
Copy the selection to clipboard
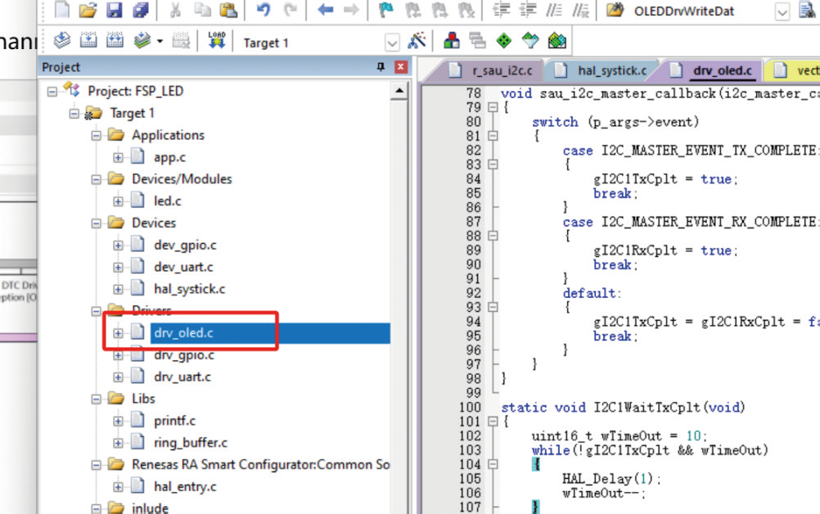(x=201, y=9)
